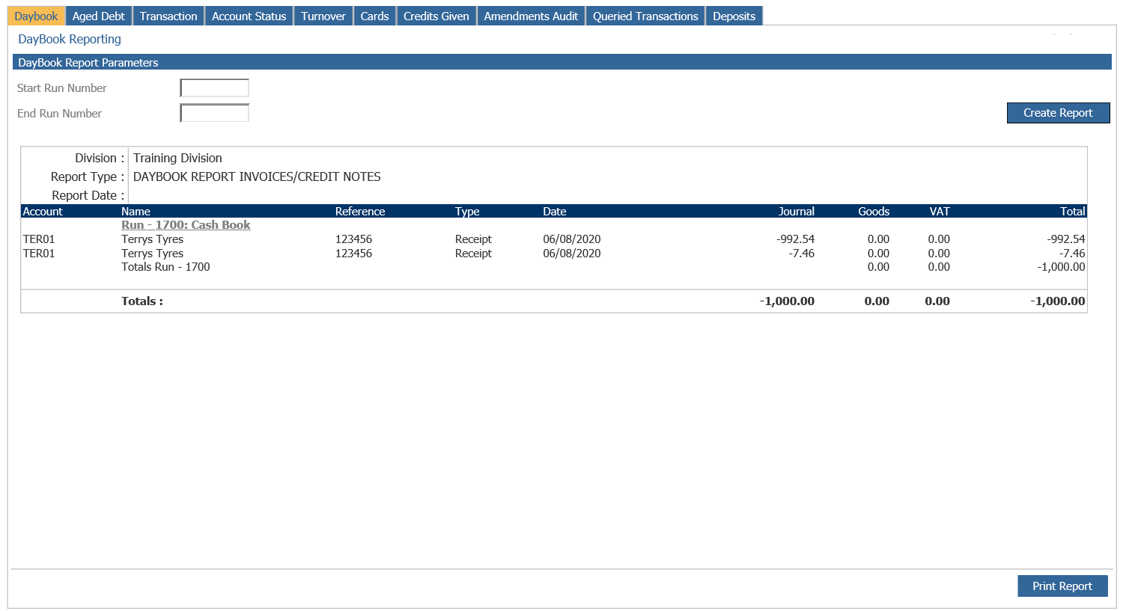This screenshot has width=1123, height=611.
Task: Reselect the active Daybook tab
Action: [35, 15]
